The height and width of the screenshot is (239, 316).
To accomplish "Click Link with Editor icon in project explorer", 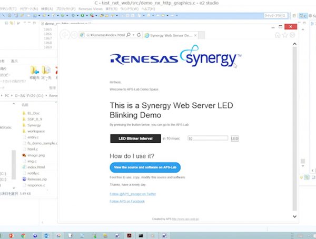I will (x=12, y=23).
